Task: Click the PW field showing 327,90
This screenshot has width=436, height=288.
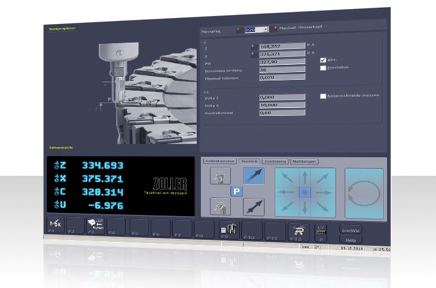Action: click(282, 62)
